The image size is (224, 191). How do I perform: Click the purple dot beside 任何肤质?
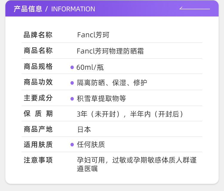coord(72,145)
